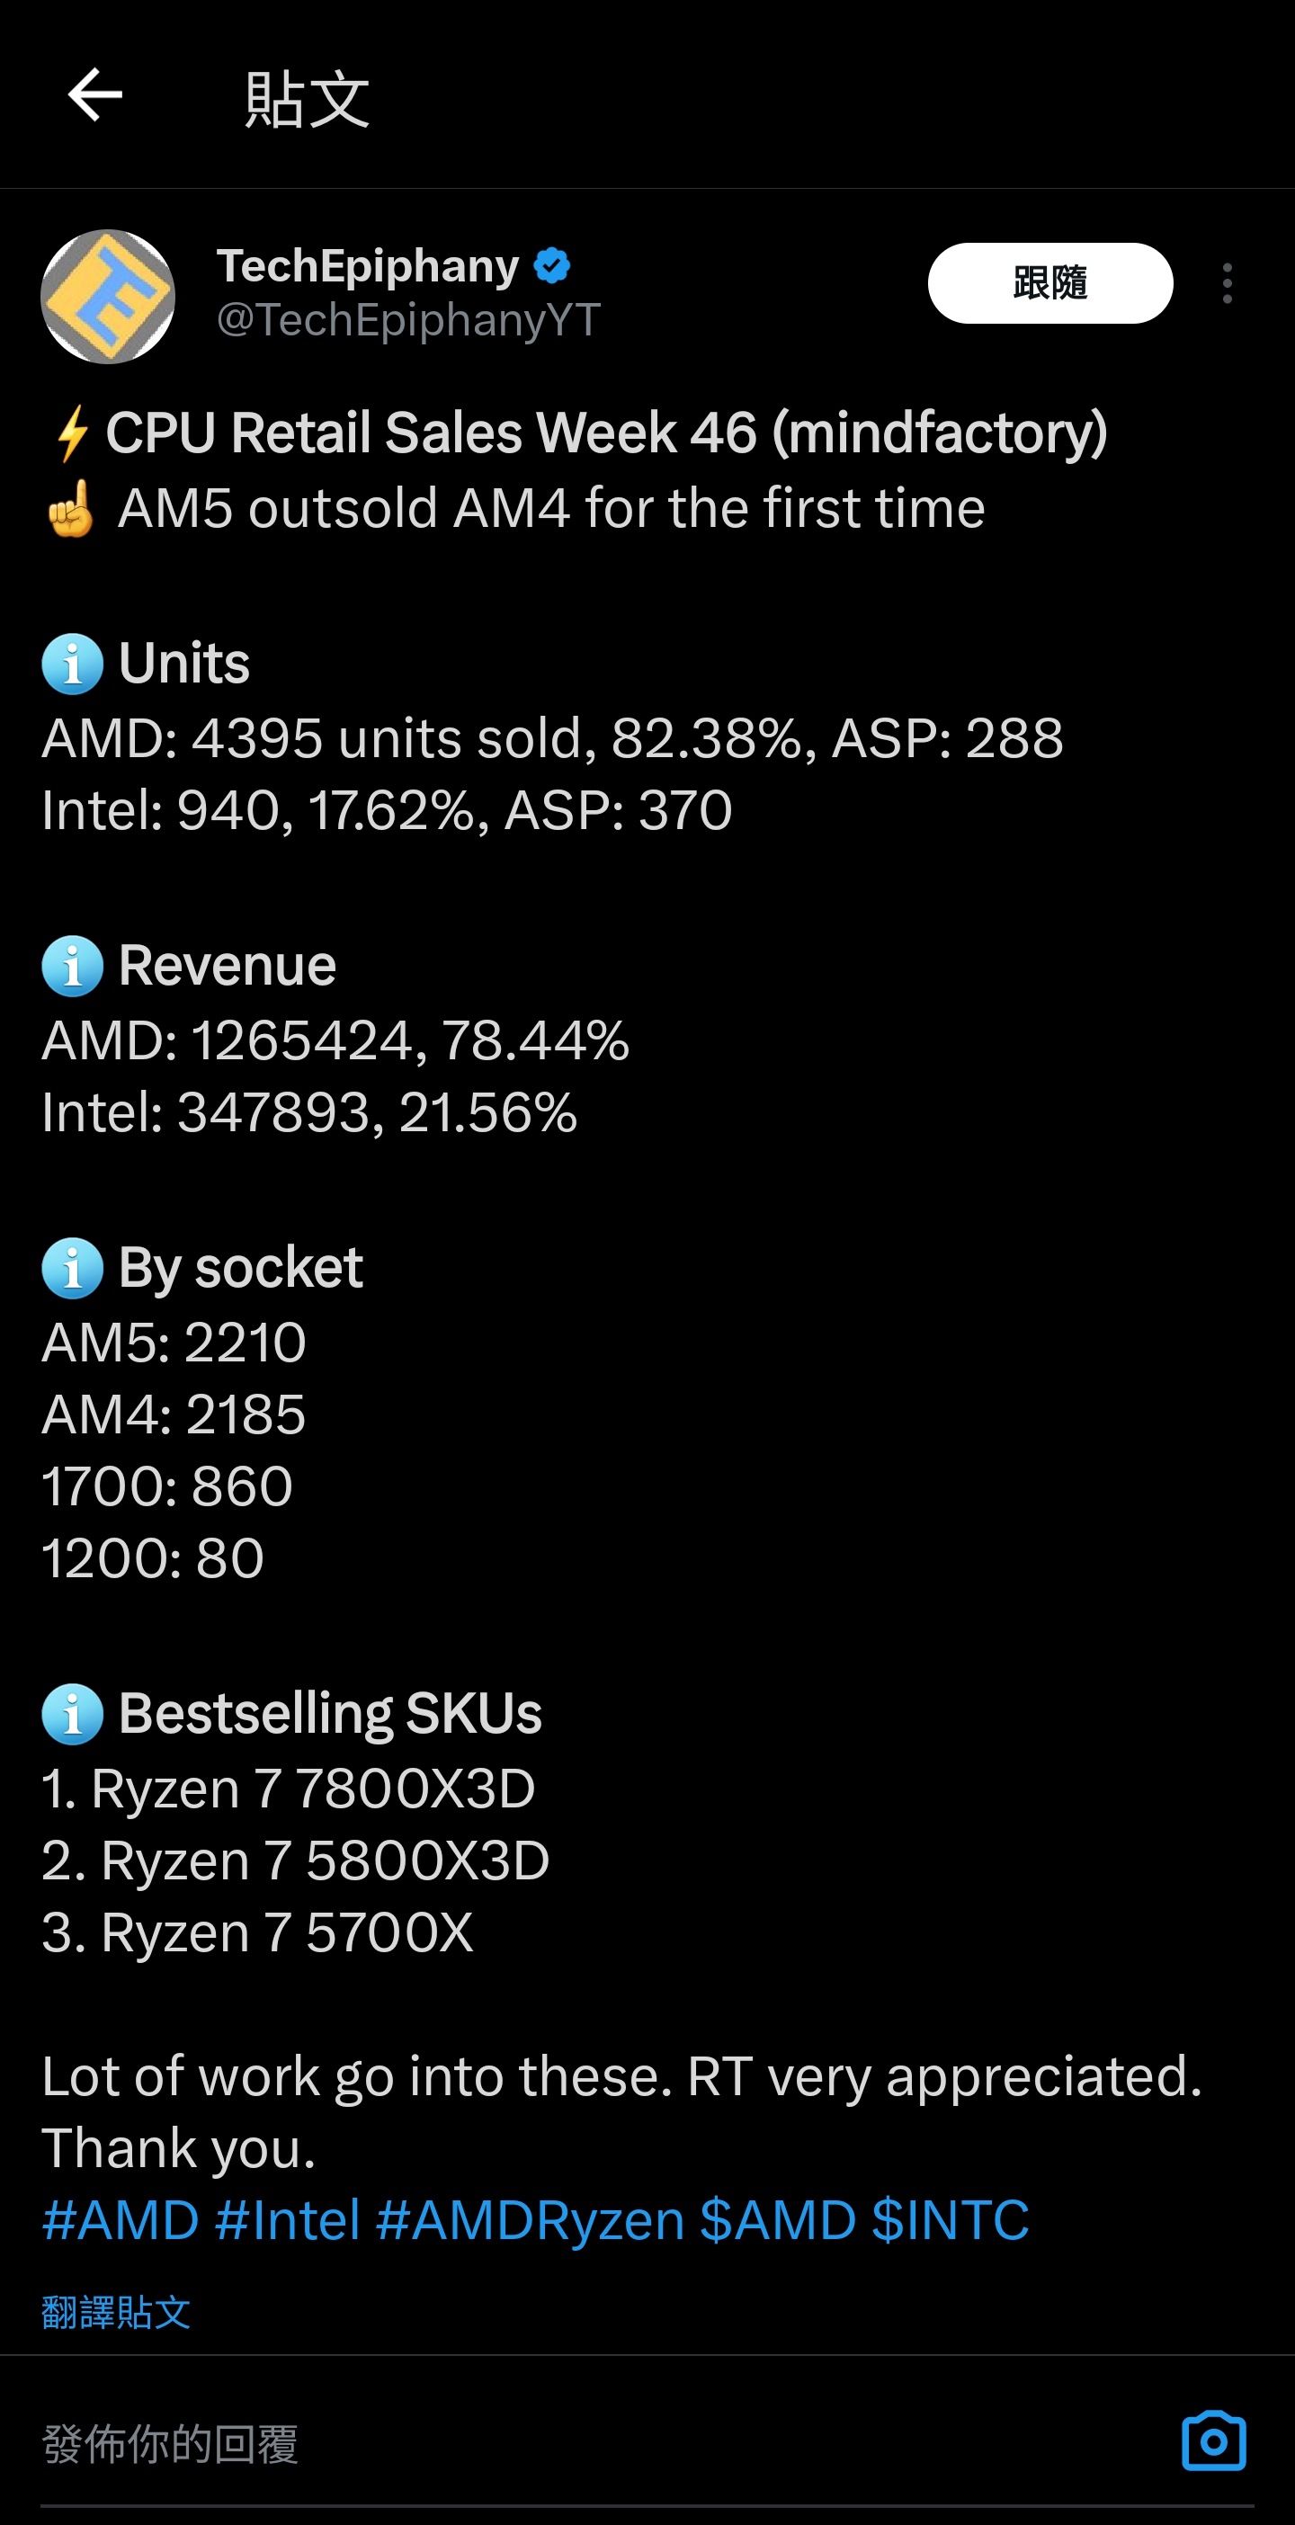Viewport: 1295px width, 2525px height.
Task: Open the TechEpiphany display name
Action: point(368,265)
